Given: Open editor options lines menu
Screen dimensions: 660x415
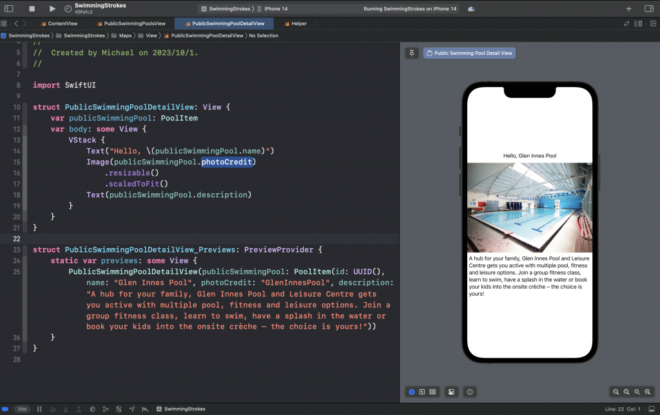Looking at the screenshot, I should pos(638,24).
